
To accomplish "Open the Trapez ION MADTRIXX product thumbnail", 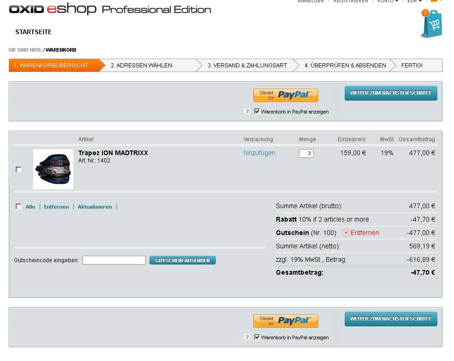I will tap(53, 169).
